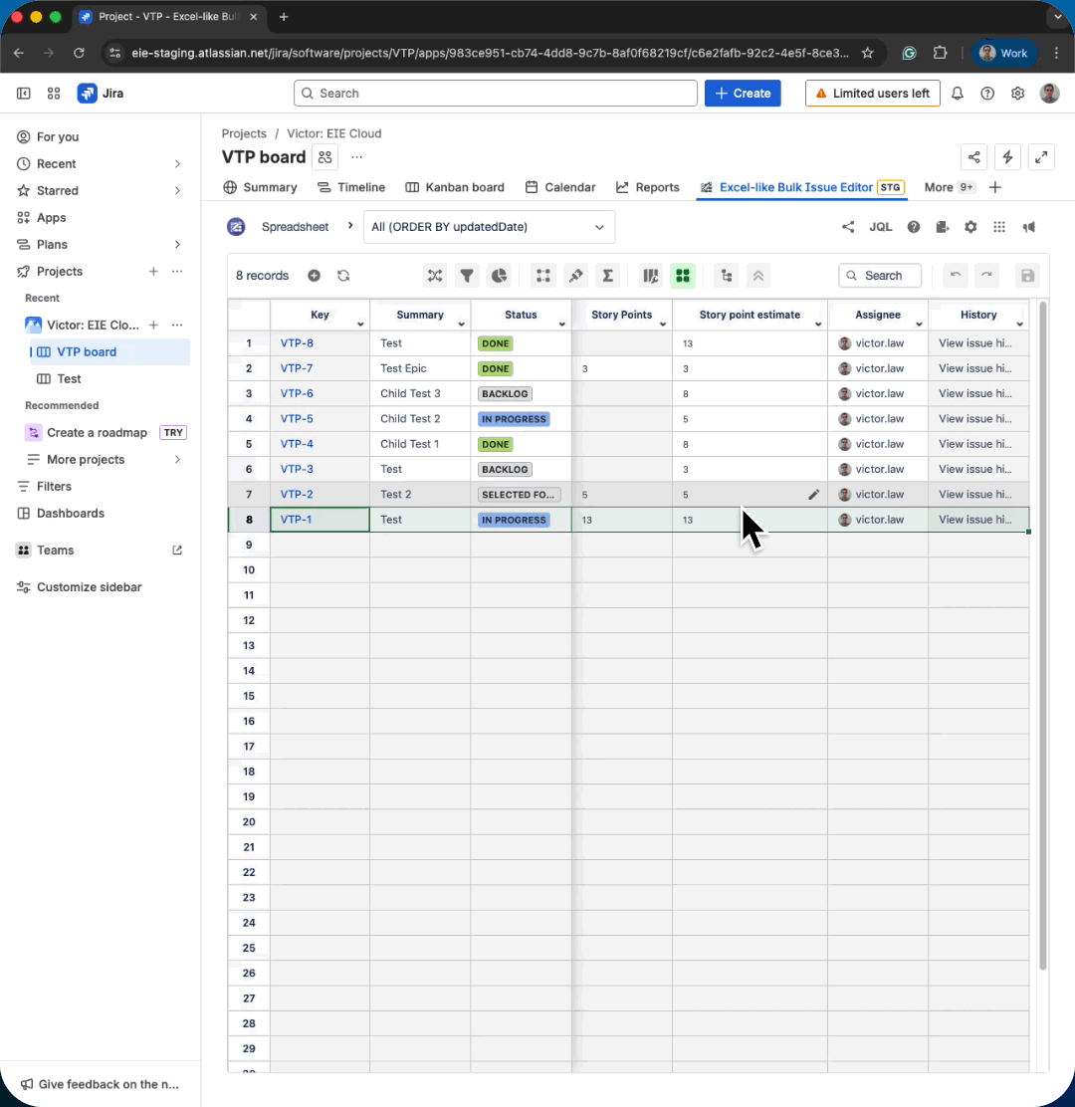Click the add record plus icon
The image size is (1075, 1107).
pos(314,276)
